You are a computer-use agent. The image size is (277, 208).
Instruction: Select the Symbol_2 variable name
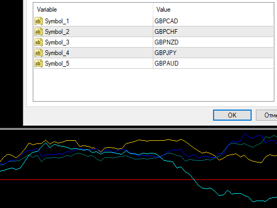(x=57, y=32)
